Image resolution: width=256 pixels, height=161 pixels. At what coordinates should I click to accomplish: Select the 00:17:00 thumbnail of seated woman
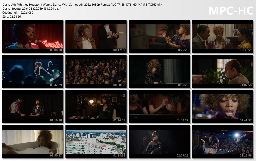pos(96,36)
